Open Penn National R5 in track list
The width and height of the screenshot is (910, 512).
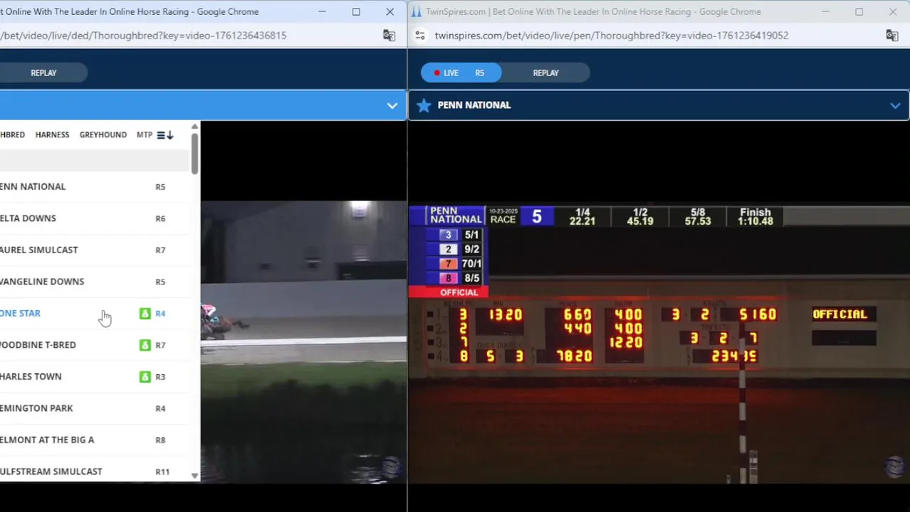coord(95,186)
